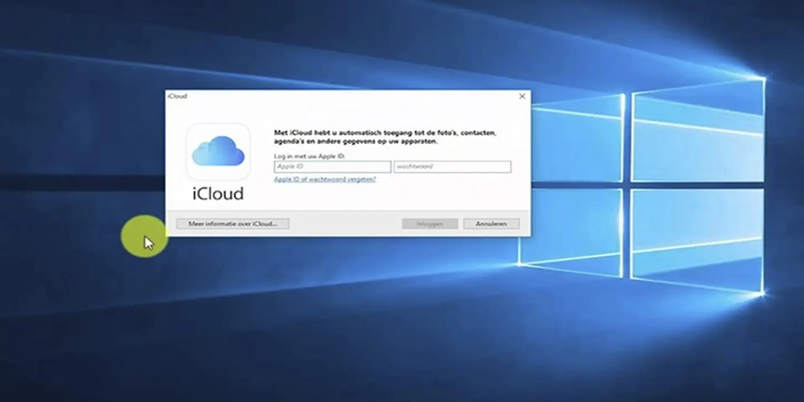This screenshot has height=402, width=804.
Task: Click the Apple ID input field
Action: click(332, 166)
